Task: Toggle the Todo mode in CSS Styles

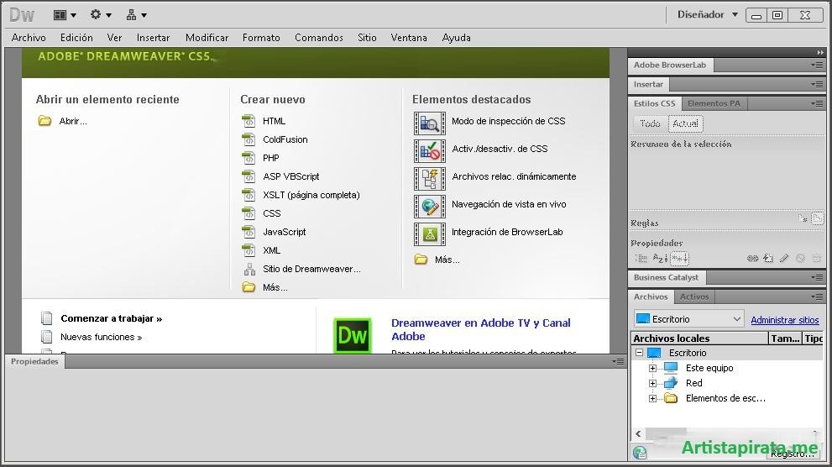Action: 650,123
